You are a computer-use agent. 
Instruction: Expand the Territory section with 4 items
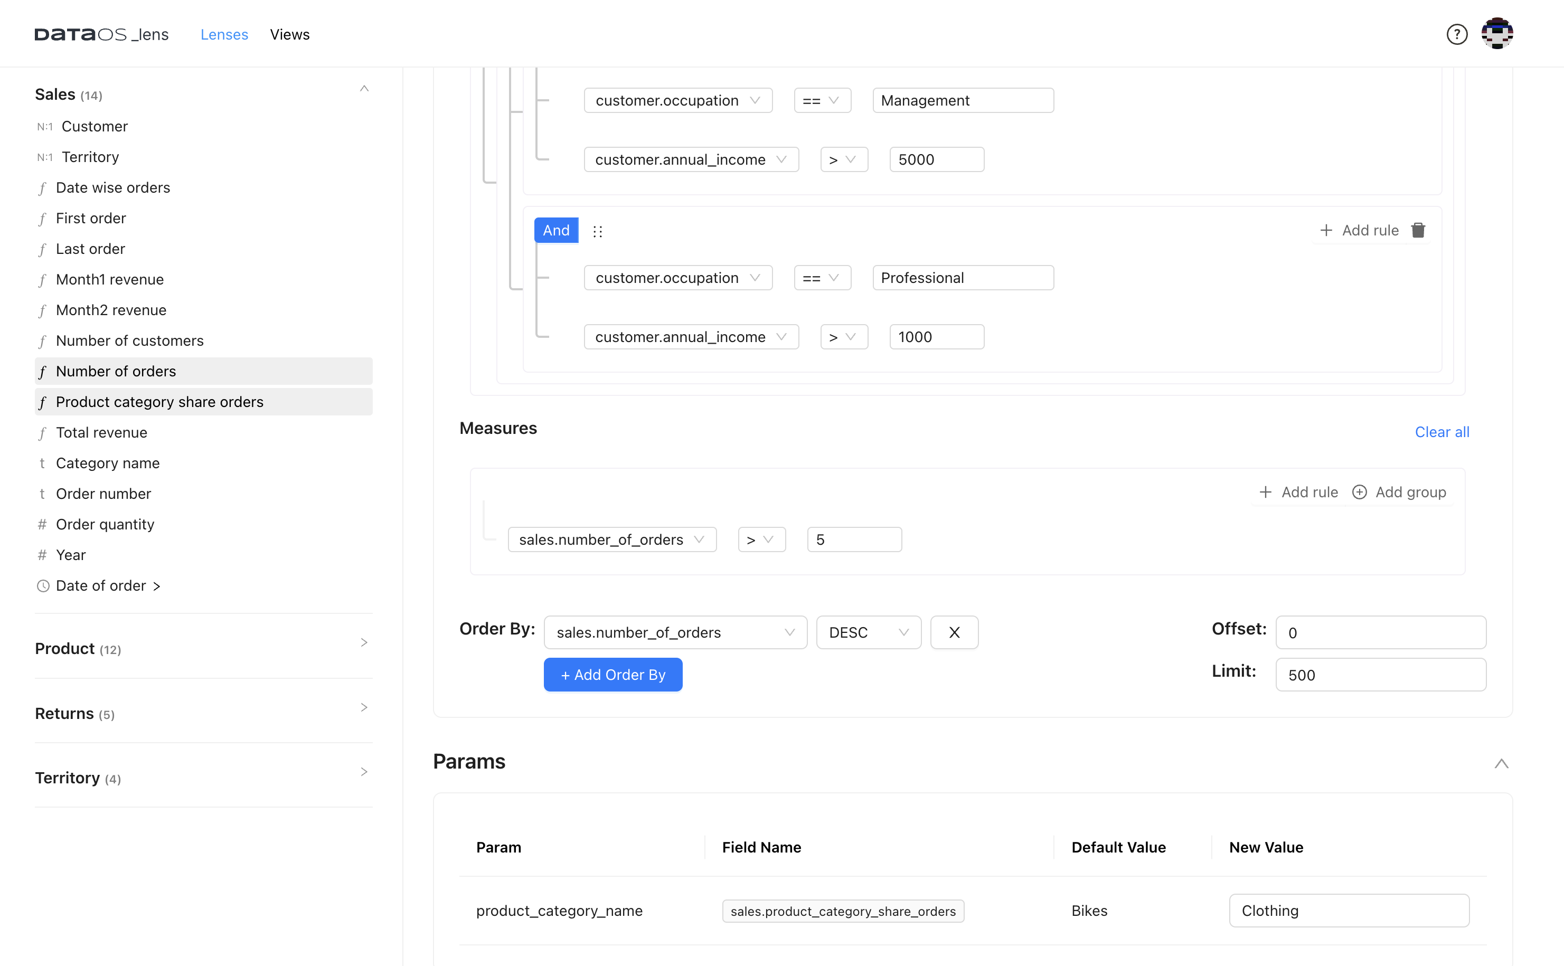(364, 772)
